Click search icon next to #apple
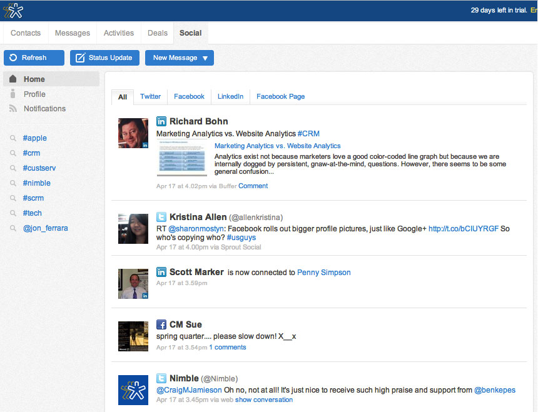The image size is (538, 412). point(13,138)
